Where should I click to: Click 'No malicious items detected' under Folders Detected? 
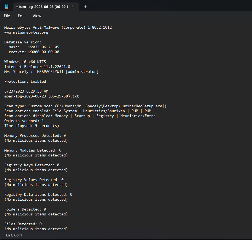36,214
